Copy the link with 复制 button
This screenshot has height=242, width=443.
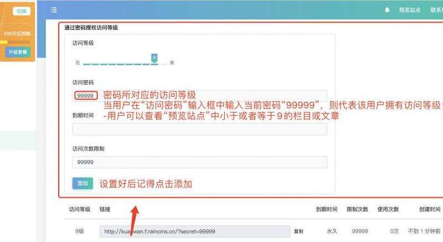click(x=298, y=231)
